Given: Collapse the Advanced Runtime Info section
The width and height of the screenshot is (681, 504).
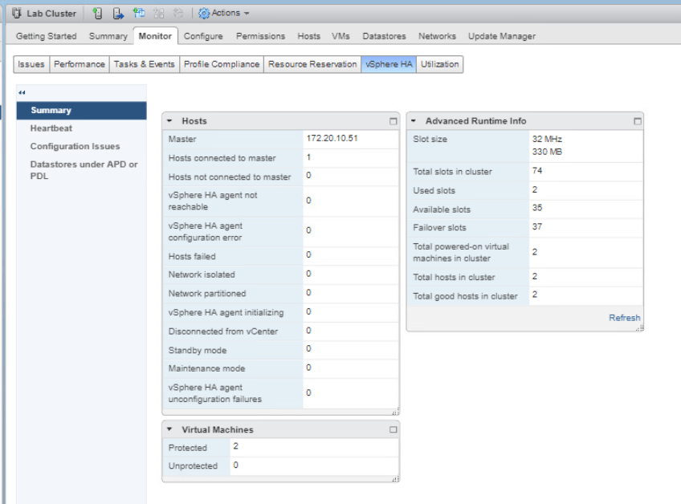Looking at the screenshot, I should 414,121.
